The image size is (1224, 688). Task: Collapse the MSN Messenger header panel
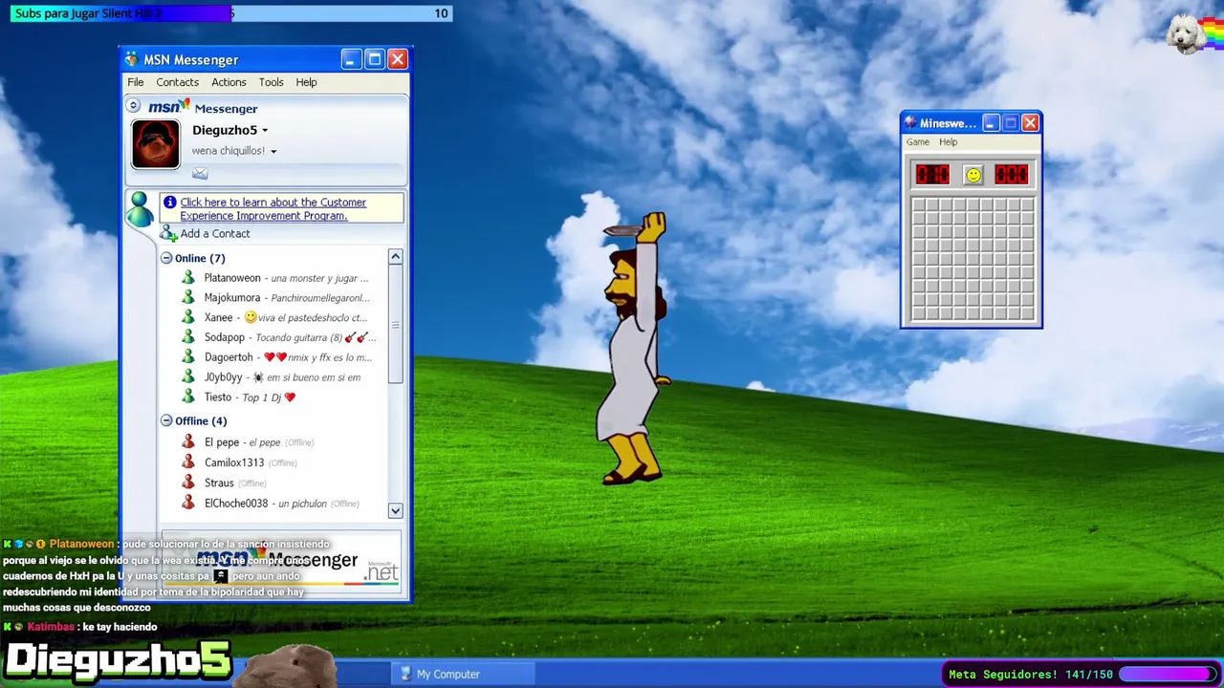tap(133, 106)
